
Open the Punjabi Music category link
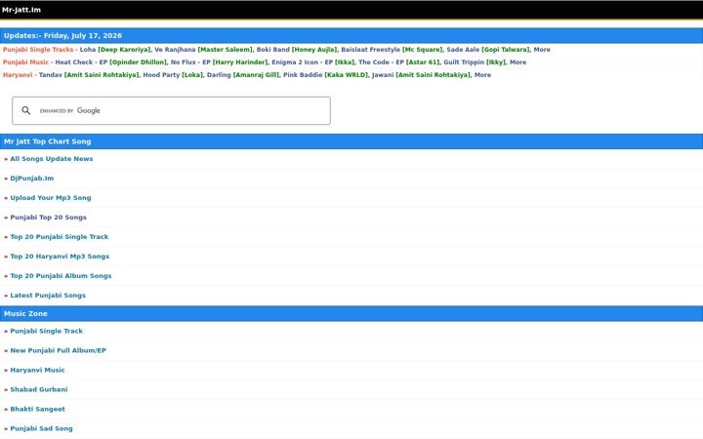25,62
